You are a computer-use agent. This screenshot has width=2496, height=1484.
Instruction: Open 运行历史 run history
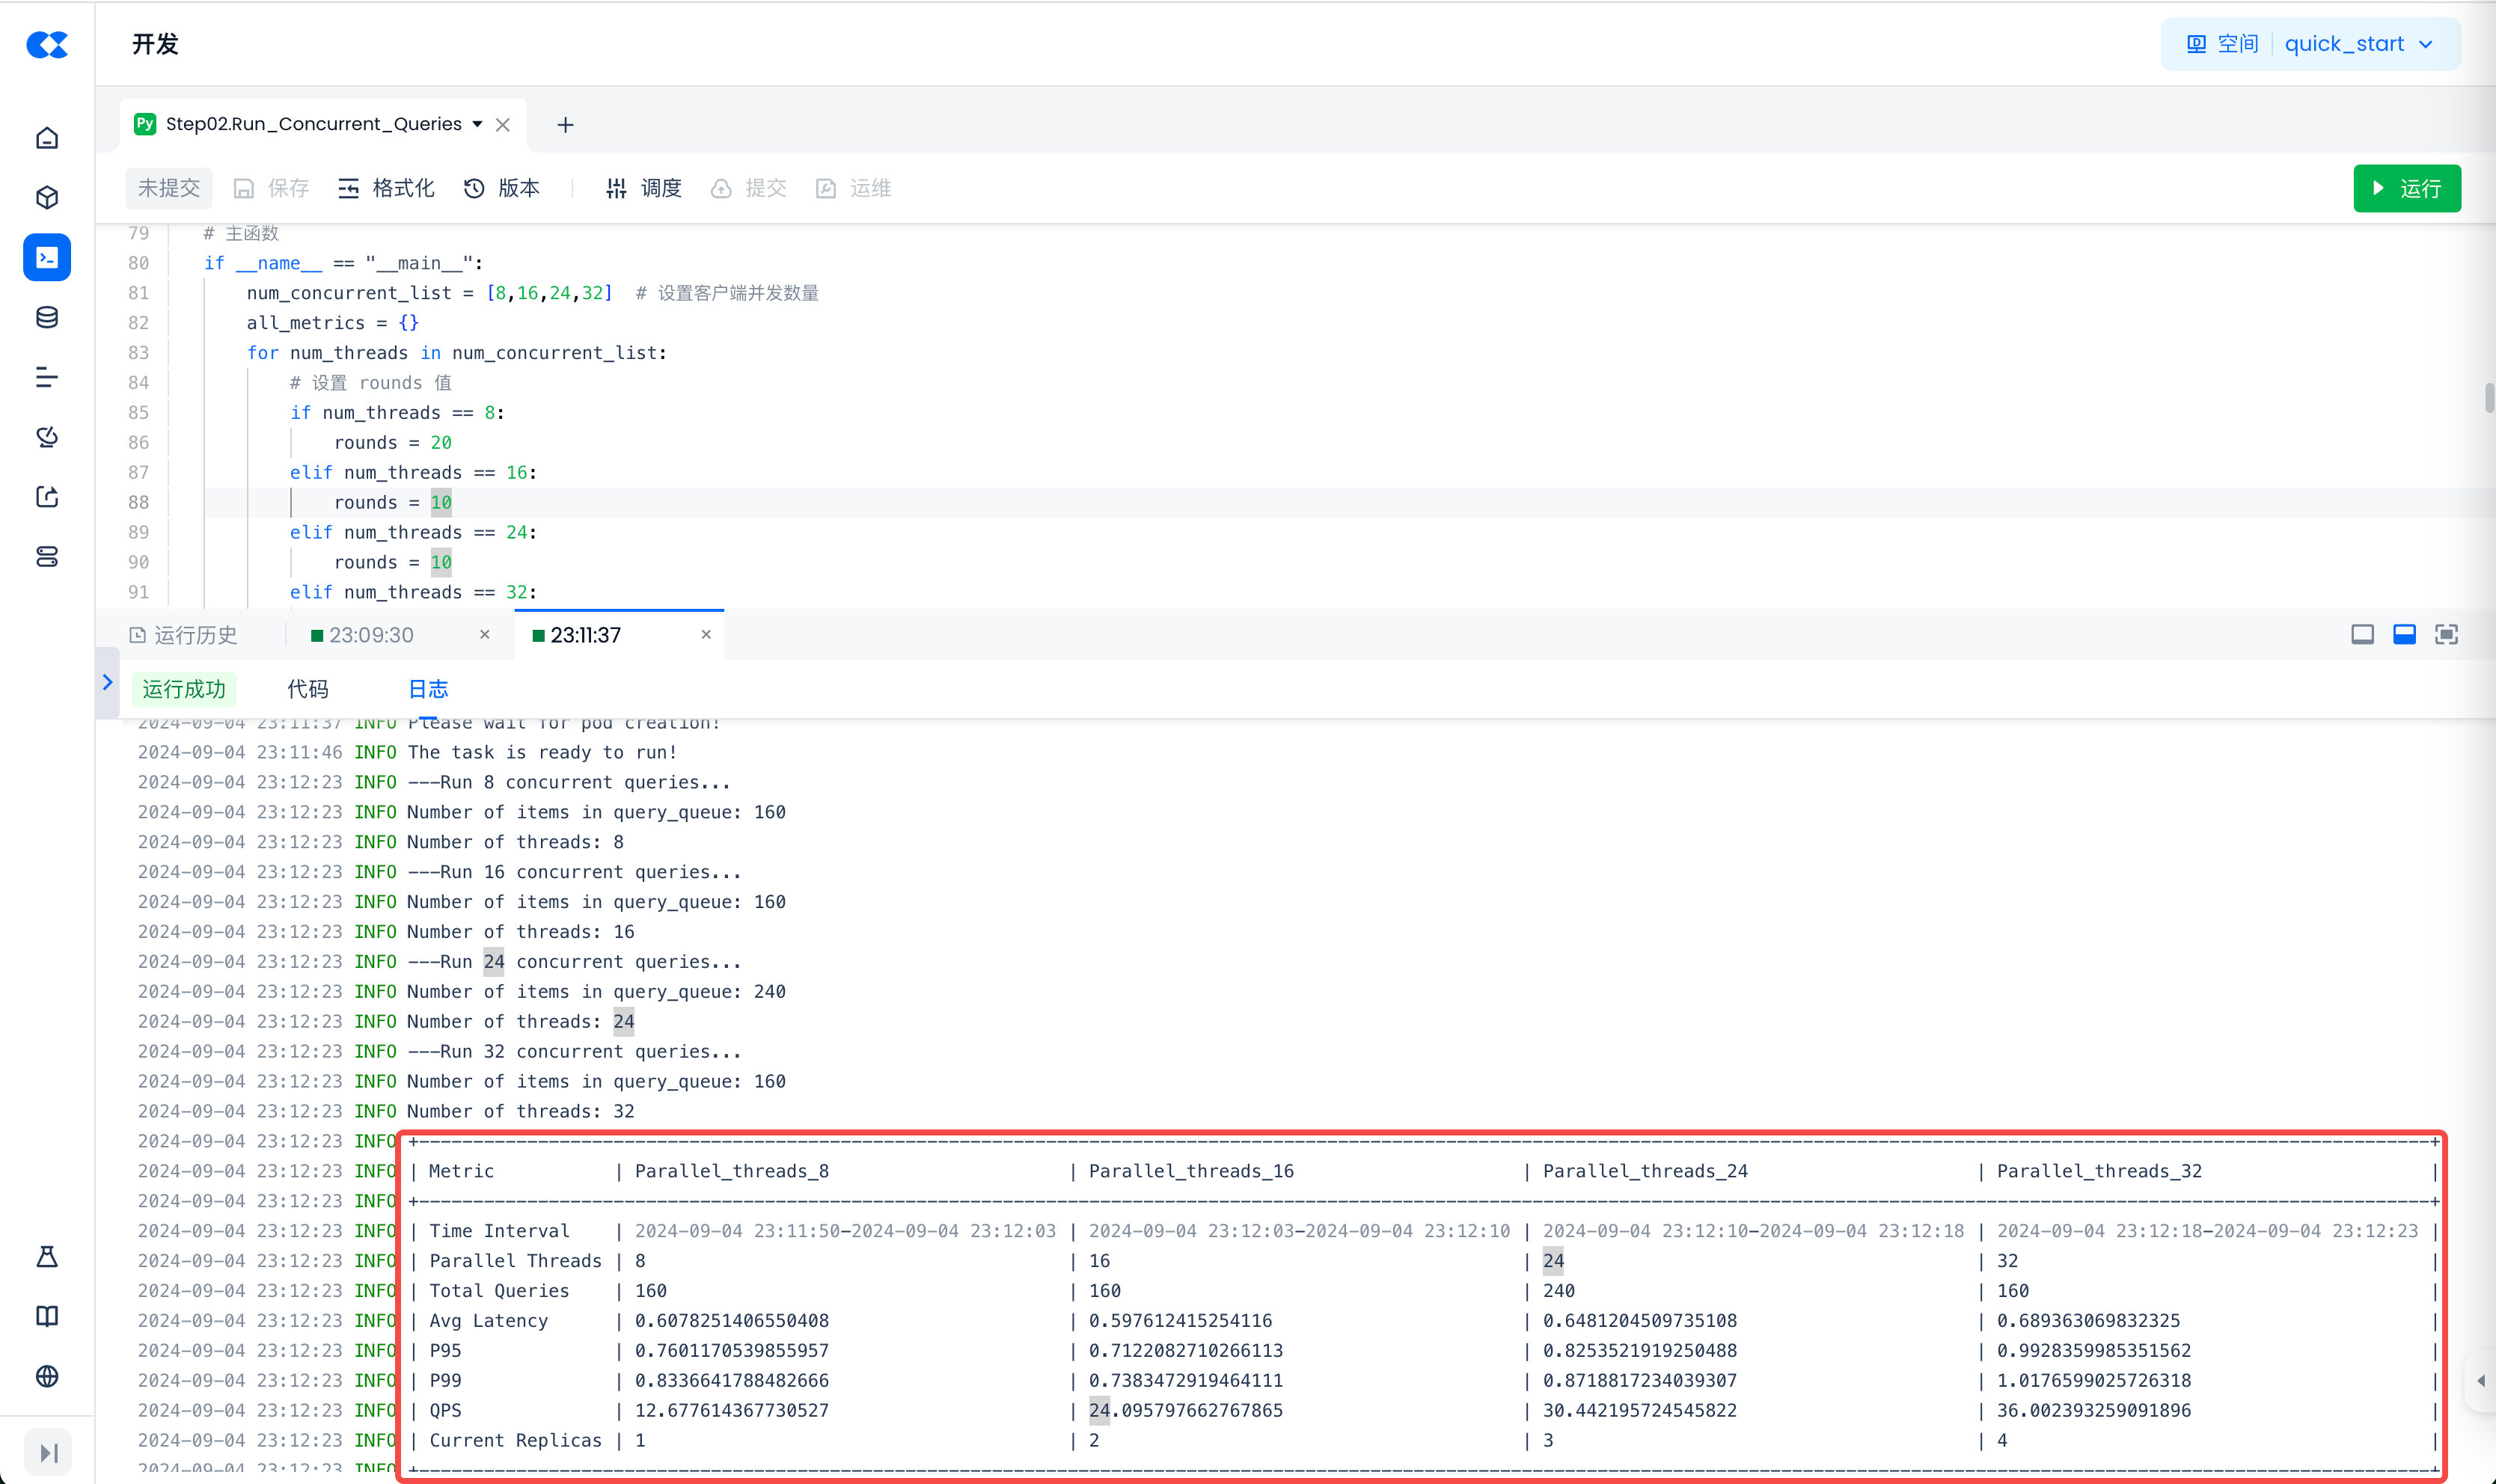pyautogui.click(x=183, y=635)
